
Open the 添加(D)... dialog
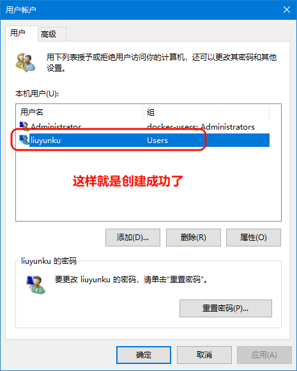point(133,238)
